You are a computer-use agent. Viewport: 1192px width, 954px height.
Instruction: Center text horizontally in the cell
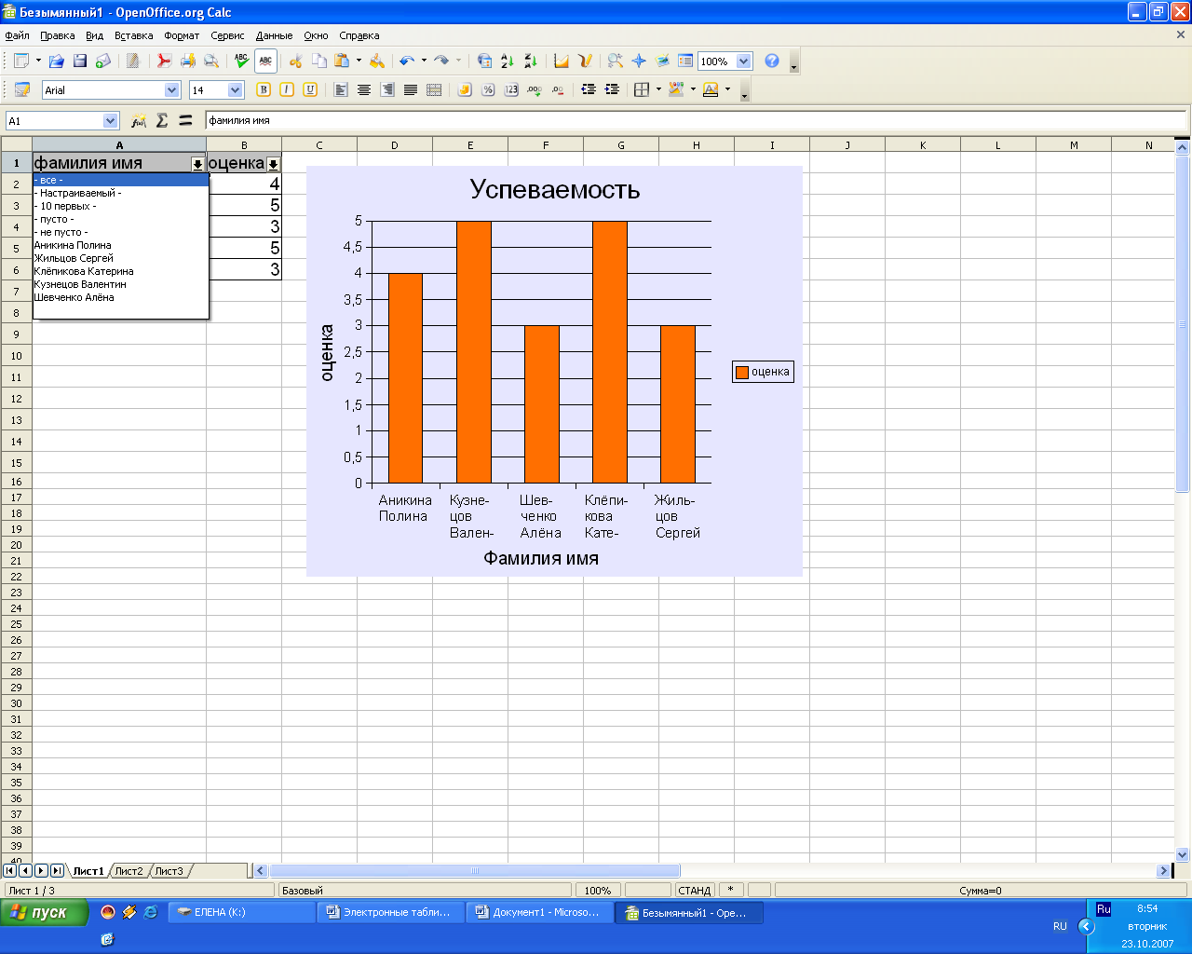[x=364, y=90]
